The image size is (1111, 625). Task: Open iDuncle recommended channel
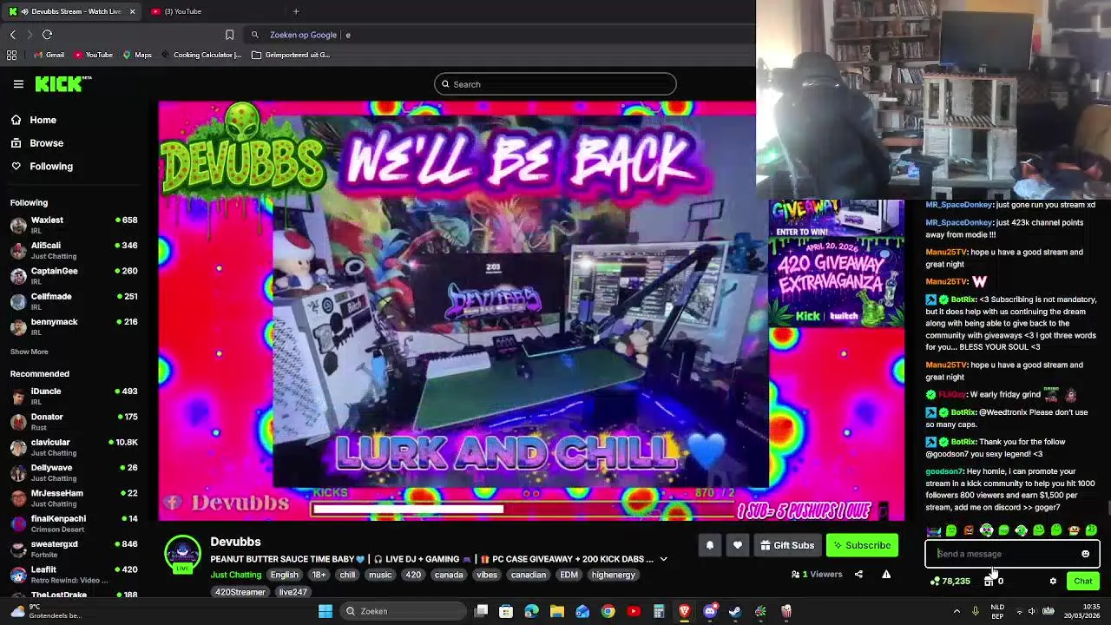coord(74,396)
